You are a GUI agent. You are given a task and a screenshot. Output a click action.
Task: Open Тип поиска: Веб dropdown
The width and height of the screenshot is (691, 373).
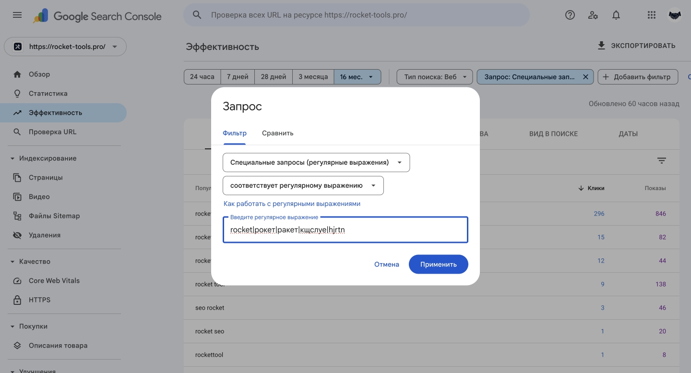(435, 77)
